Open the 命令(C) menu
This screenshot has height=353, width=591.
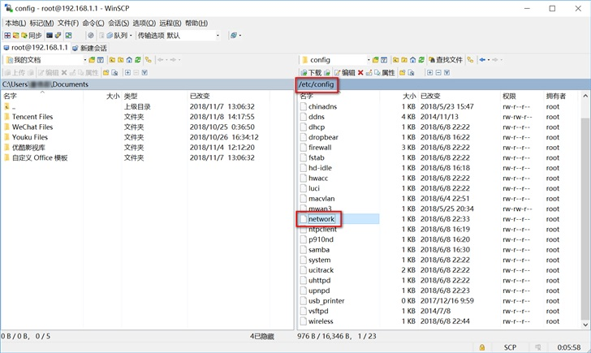click(x=93, y=24)
